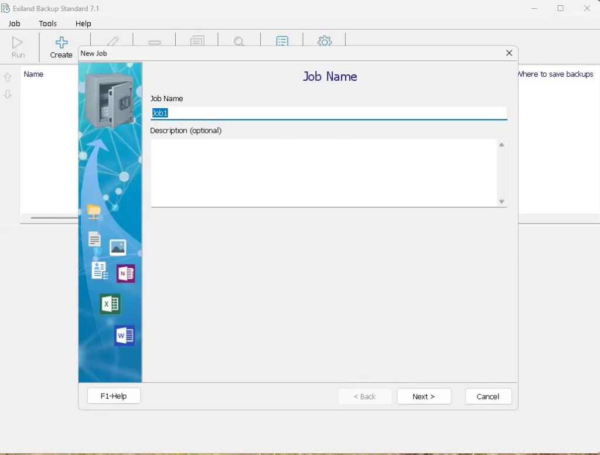
Task: Open the Job menu
Action: click(x=14, y=23)
